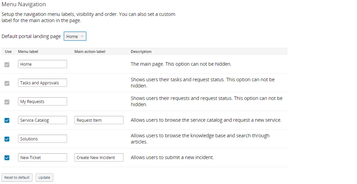Screen dimensions: 357x184
Task: Disable the New Ticket menu option
Action: [7, 158]
